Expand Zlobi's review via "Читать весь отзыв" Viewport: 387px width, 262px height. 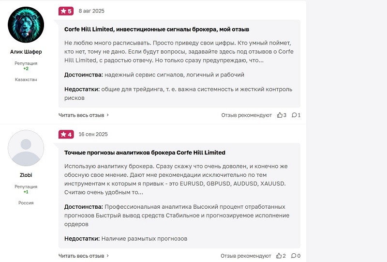83,256
